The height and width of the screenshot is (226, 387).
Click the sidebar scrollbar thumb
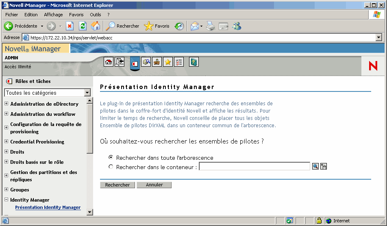pos(90,128)
